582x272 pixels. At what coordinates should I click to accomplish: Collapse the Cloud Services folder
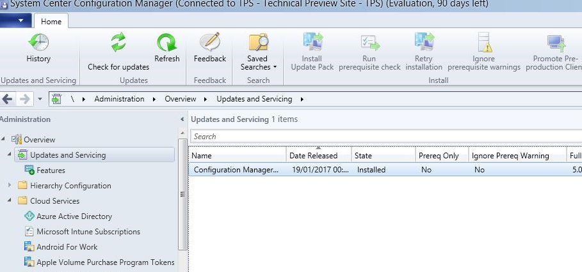[10, 201]
